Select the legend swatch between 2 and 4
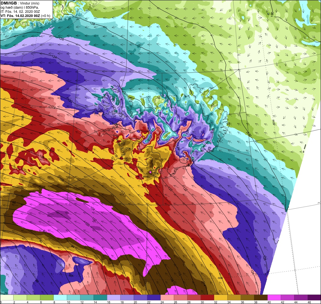321x304 pixels. click(20, 298)
